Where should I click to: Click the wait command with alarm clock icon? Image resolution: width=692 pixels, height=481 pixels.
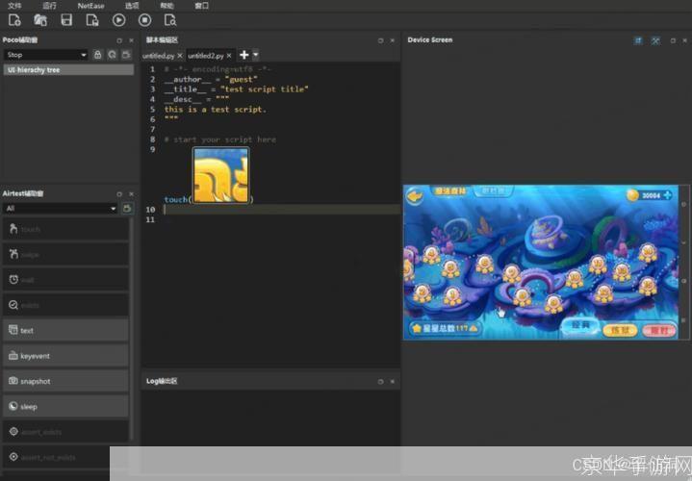pos(65,280)
